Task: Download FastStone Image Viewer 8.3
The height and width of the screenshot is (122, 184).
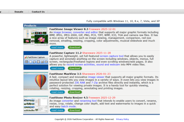Action: pyautogui.click(x=75, y=47)
